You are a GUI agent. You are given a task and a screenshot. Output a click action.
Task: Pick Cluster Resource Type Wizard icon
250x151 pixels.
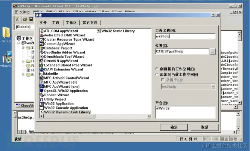click(x=42, y=40)
